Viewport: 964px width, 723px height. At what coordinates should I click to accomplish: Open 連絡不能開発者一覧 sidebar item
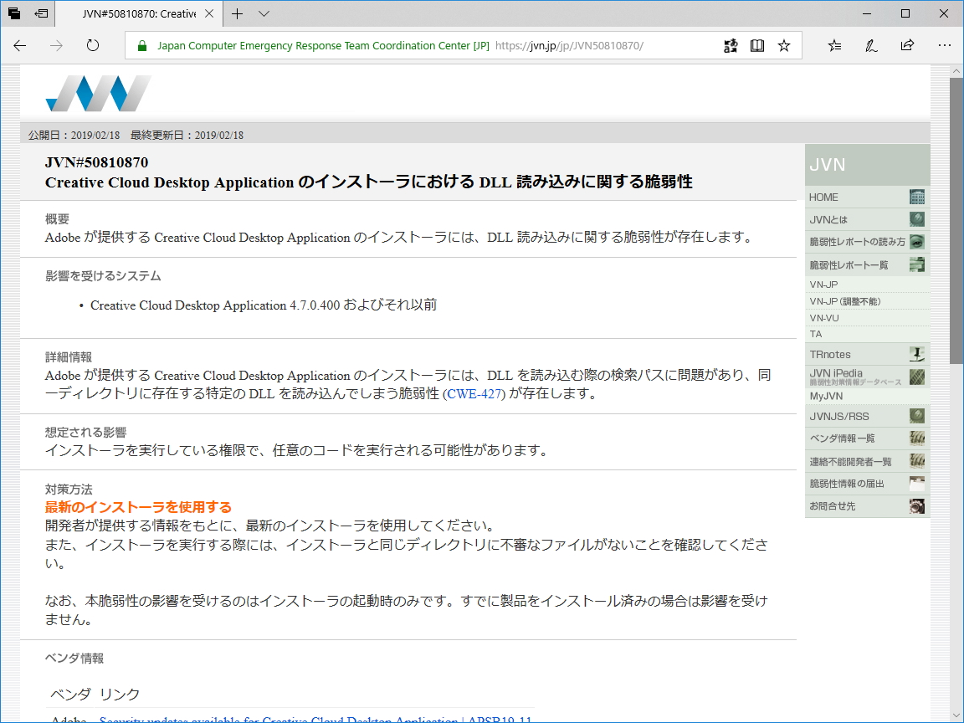tap(867, 461)
